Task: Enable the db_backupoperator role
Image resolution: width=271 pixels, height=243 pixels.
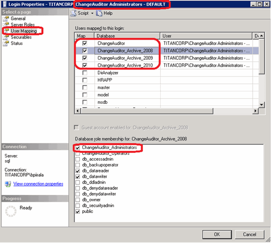Action: (x=78, y=165)
